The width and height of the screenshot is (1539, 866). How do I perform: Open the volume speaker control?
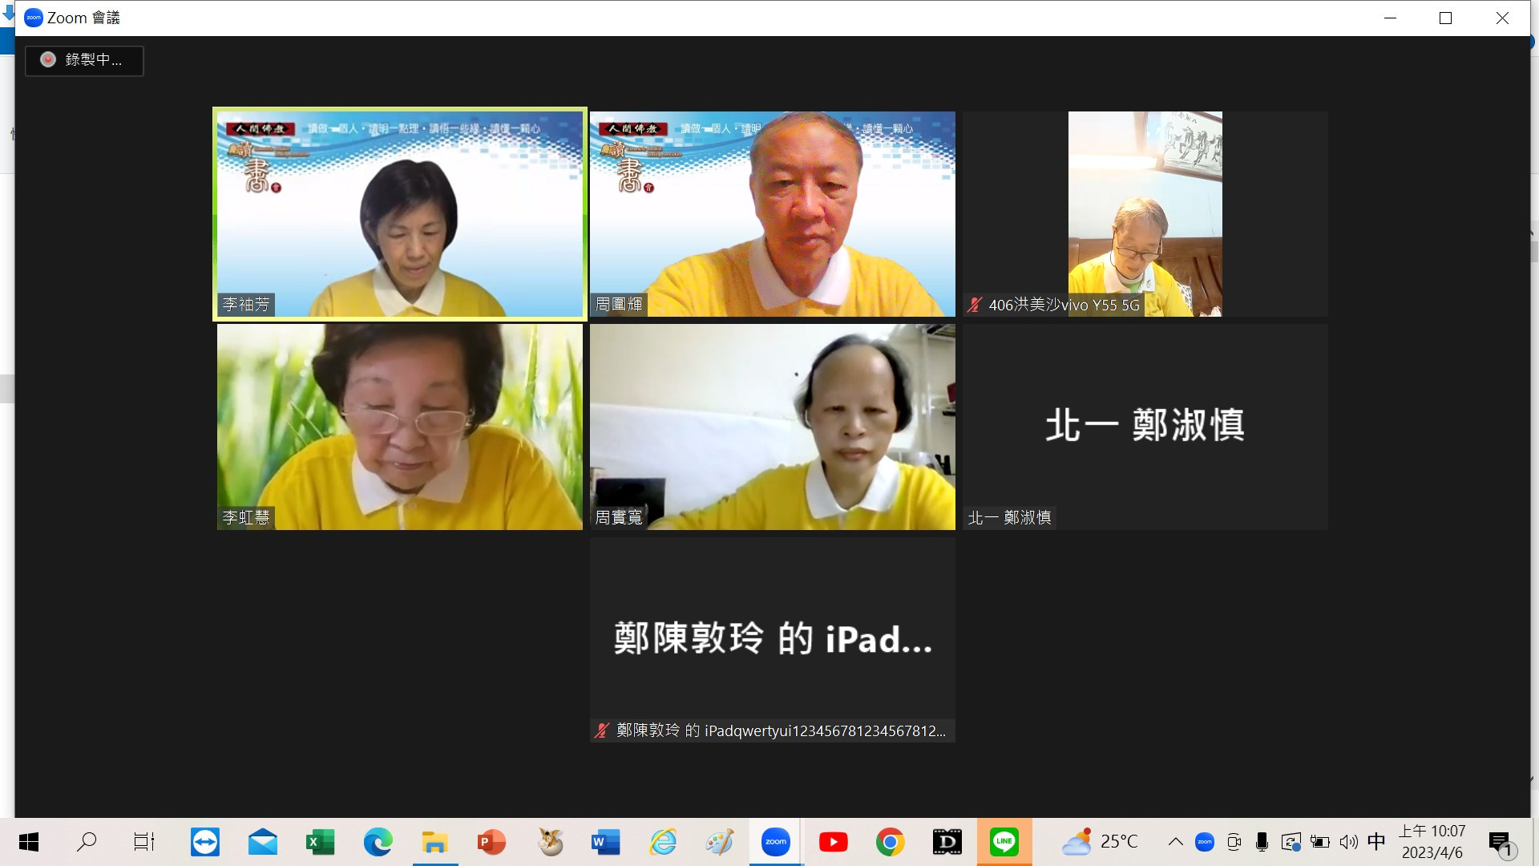[x=1349, y=842]
